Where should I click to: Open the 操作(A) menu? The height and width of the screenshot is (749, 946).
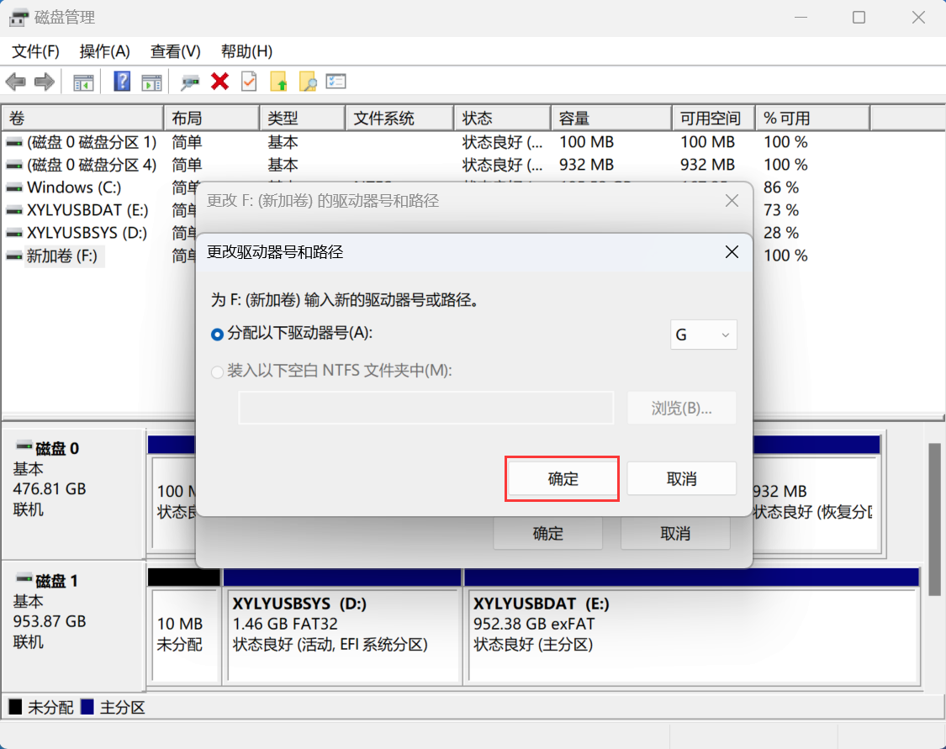pos(104,51)
